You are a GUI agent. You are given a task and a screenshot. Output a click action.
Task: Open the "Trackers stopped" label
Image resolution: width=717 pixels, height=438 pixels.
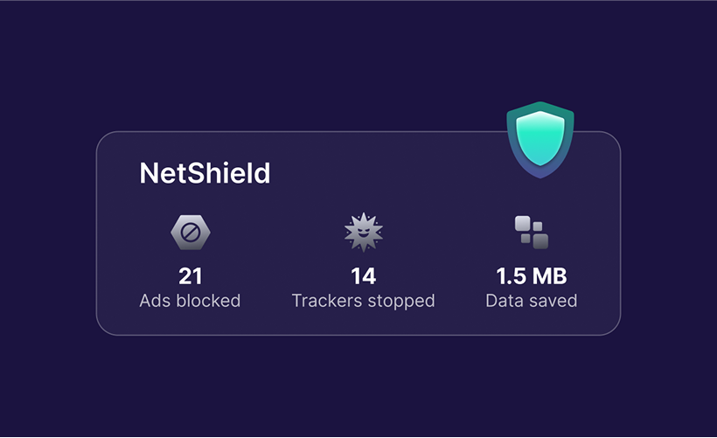point(363,301)
